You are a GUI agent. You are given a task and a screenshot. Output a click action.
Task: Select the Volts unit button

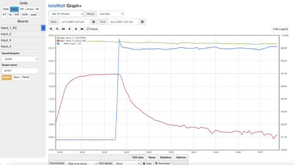point(6,9)
